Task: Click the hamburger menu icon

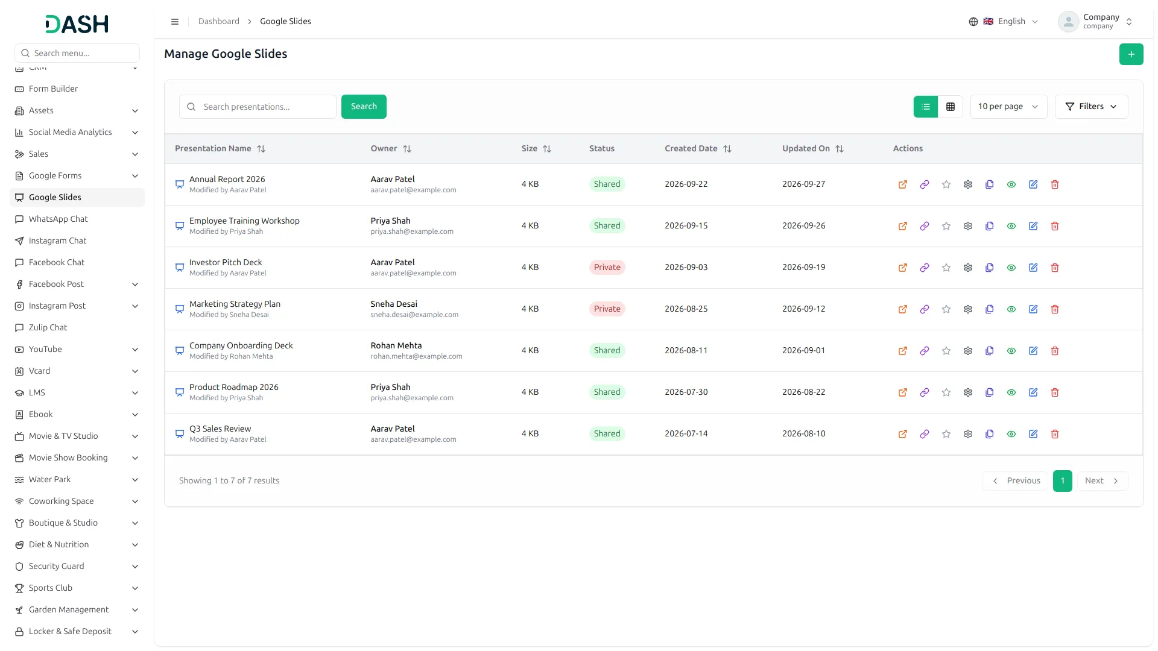Action: click(x=175, y=22)
